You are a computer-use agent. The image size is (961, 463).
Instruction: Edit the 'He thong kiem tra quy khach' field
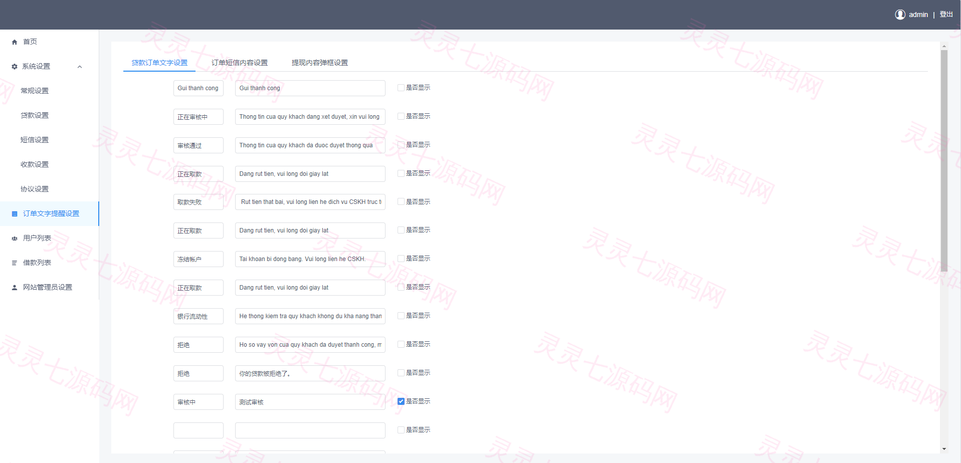[310, 316]
